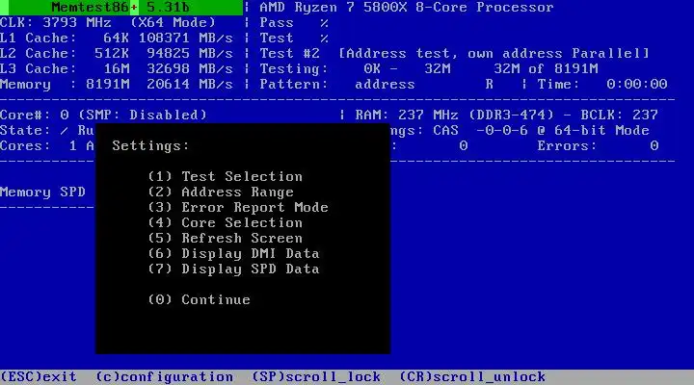Open (3) Error Report Mode

tap(238, 207)
